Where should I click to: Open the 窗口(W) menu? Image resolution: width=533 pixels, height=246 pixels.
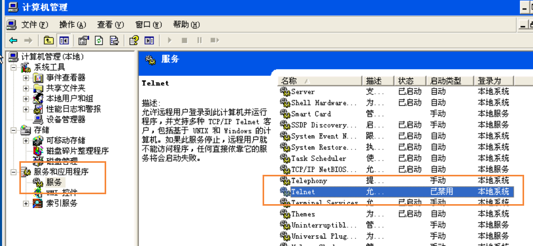[x=149, y=25]
